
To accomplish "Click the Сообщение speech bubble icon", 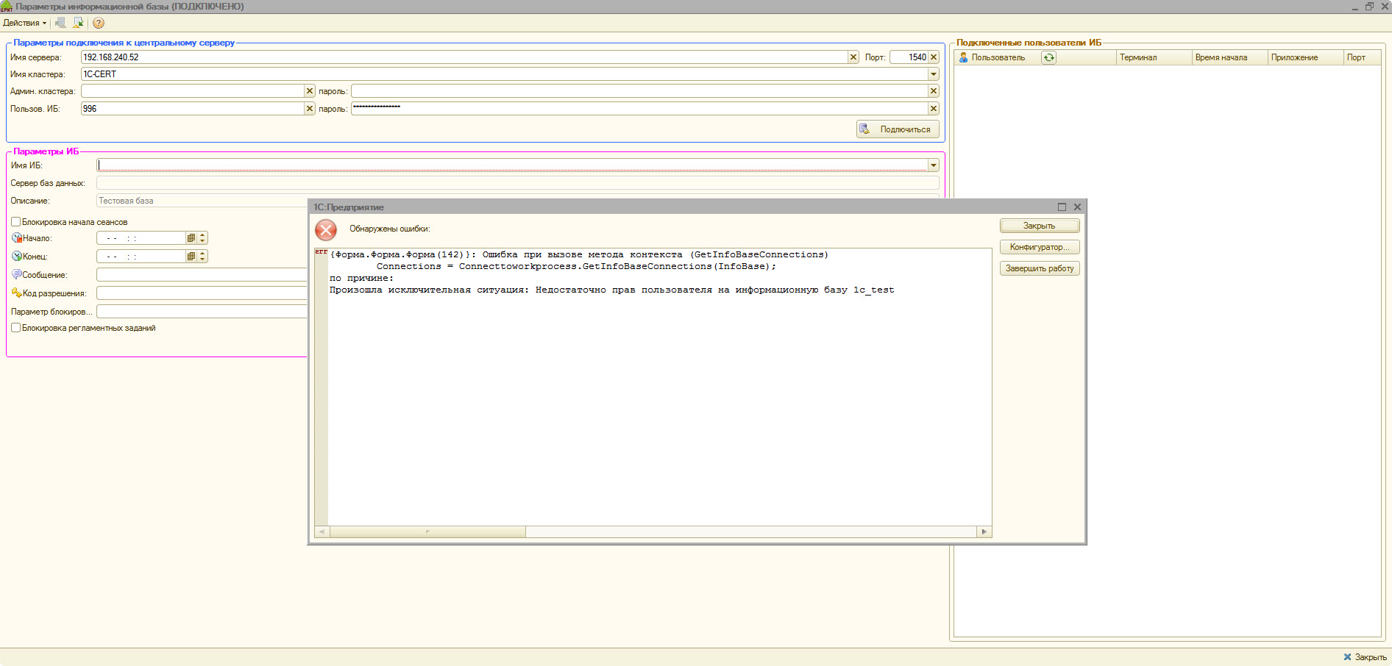I will tap(17, 274).
